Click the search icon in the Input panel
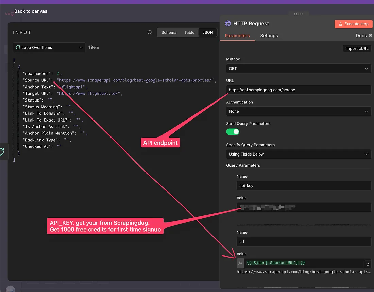The image size is (374, 292). pyautogui.click(x=150, y=33)
